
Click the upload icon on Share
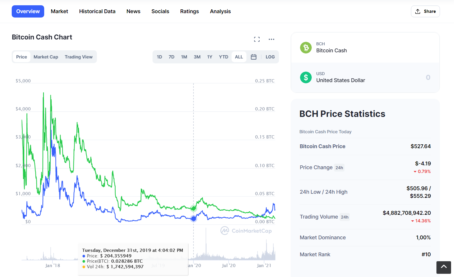(x=418, y=11)
